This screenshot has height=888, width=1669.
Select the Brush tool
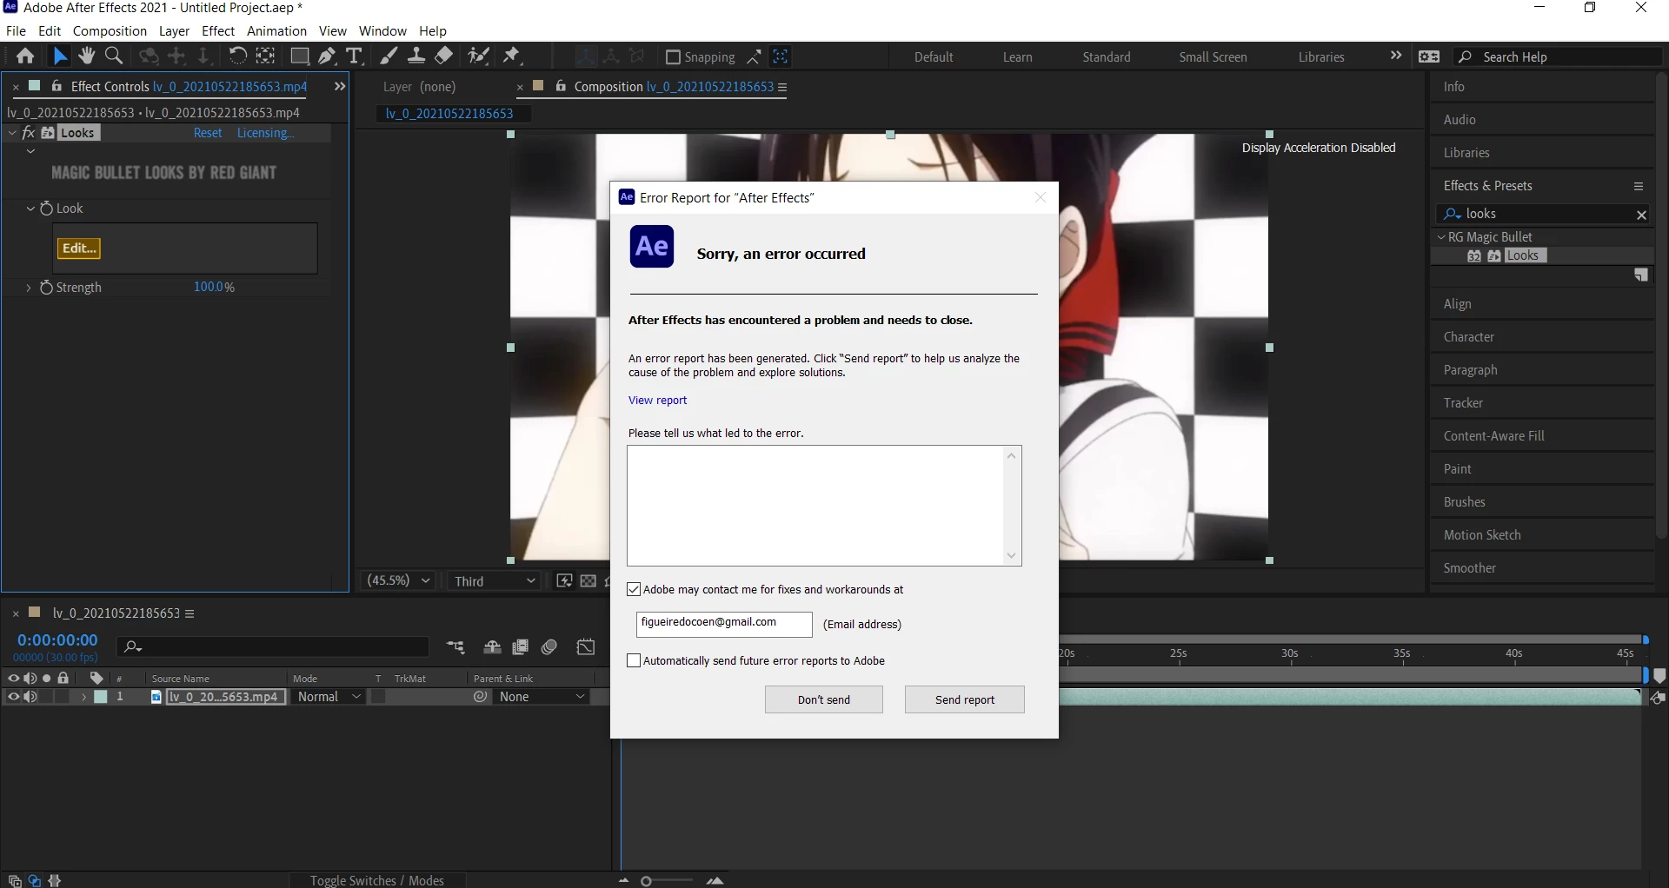(x=389, y=56)
